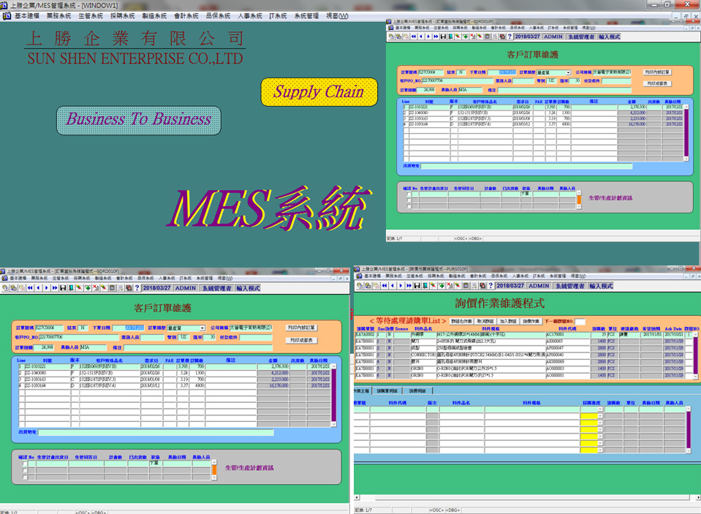Tick first 確認 checkbox in lower order window

(x=25, y=464)
